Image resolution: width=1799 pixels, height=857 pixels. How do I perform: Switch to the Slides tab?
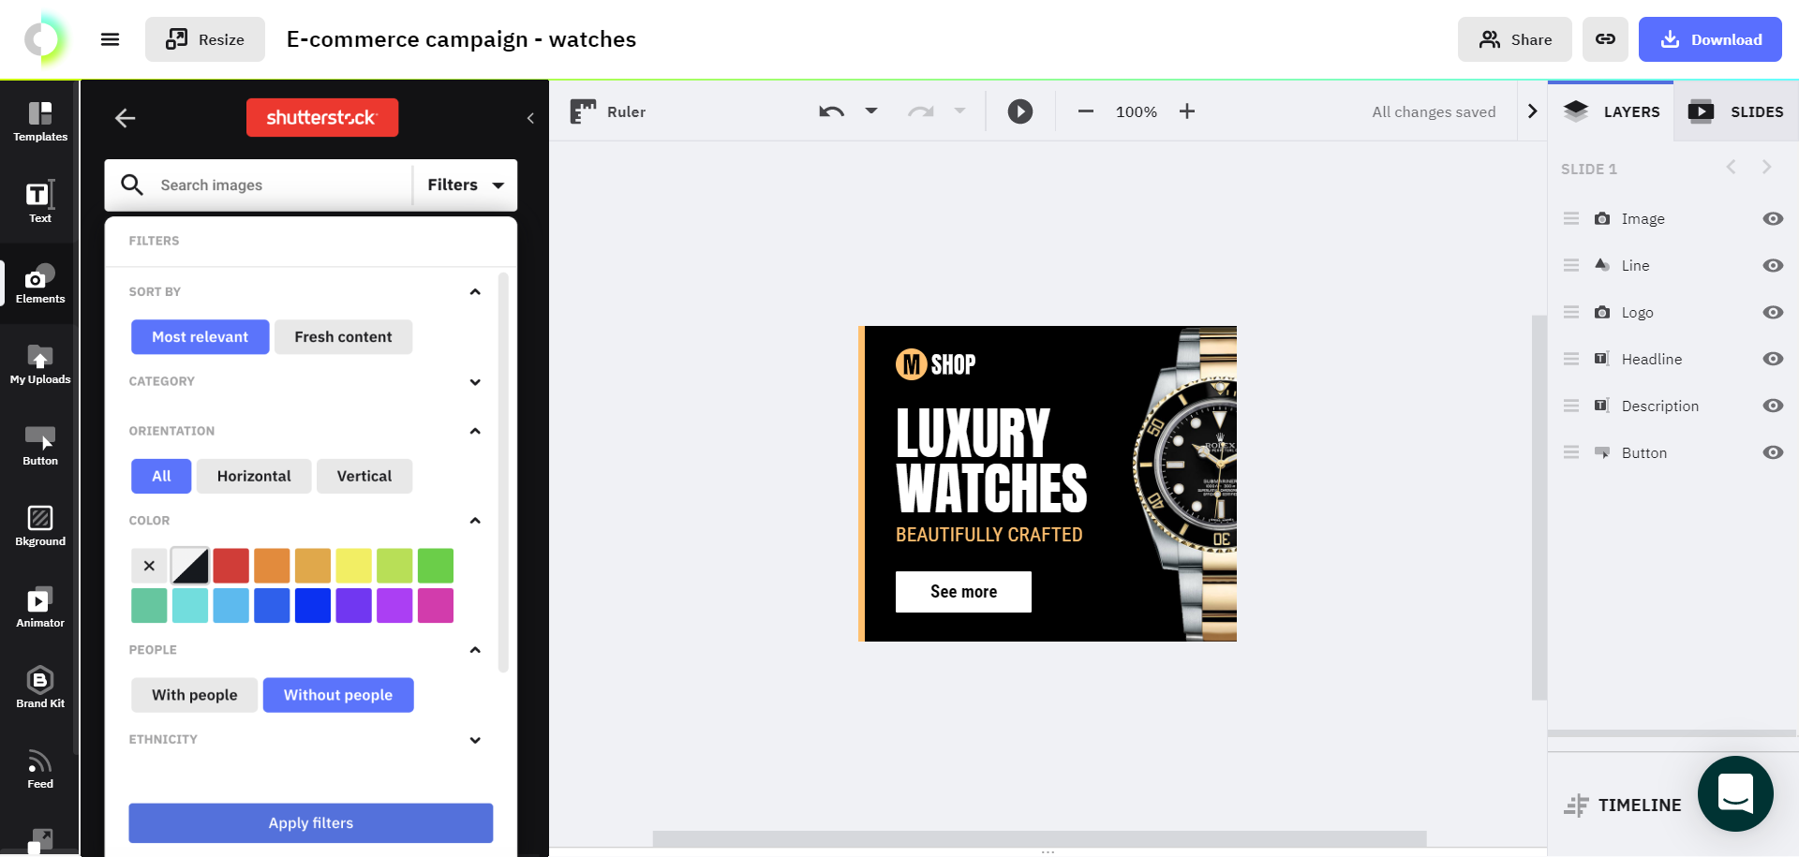pyautogui.click(x=1736, y=111)
